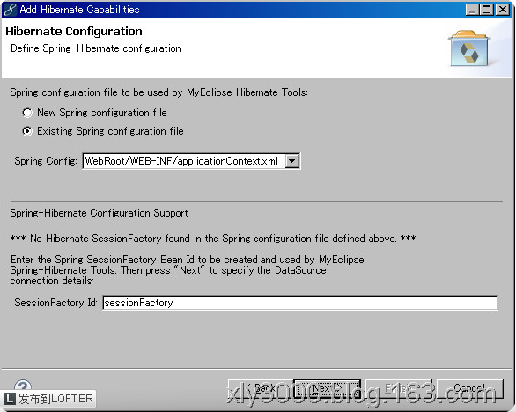The height and width of the screenshot is (412, 516).
Task: Click the 'SessionFactory Id:' label
Action: [55, 303]
